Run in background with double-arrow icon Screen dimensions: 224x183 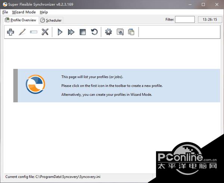point(71,32)
